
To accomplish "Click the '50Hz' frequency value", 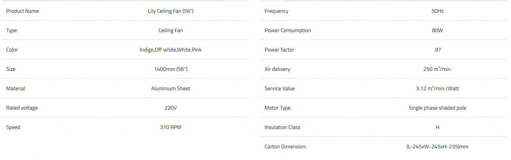I will (437, 11).
